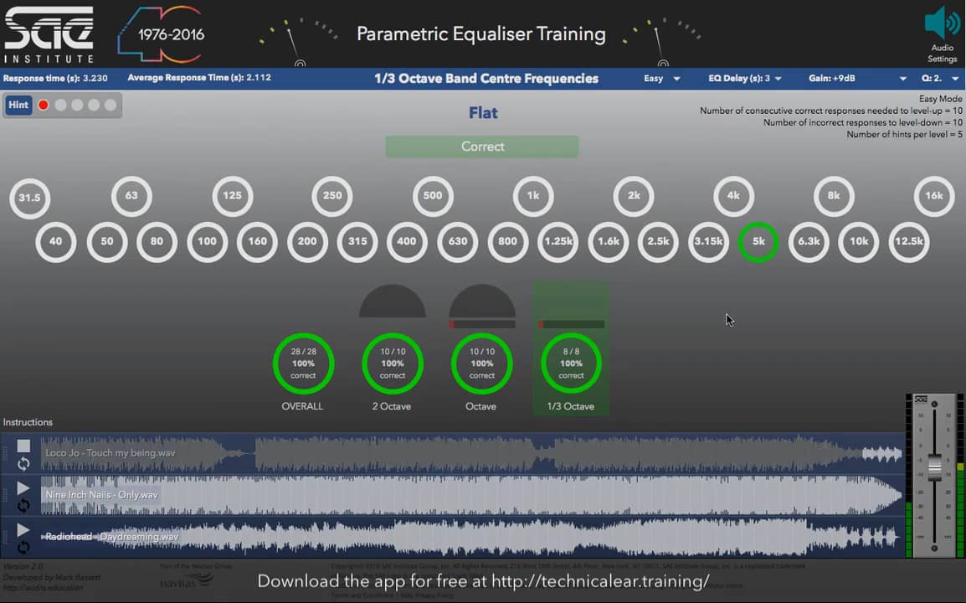Click the Instructions label
Viewport: 966px width, 603px height.
tap(28, 422)
